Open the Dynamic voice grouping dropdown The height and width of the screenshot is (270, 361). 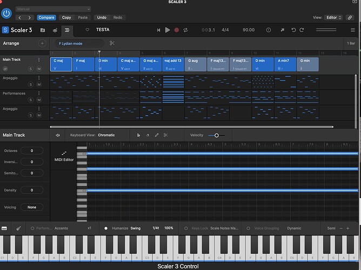point(294,228)
